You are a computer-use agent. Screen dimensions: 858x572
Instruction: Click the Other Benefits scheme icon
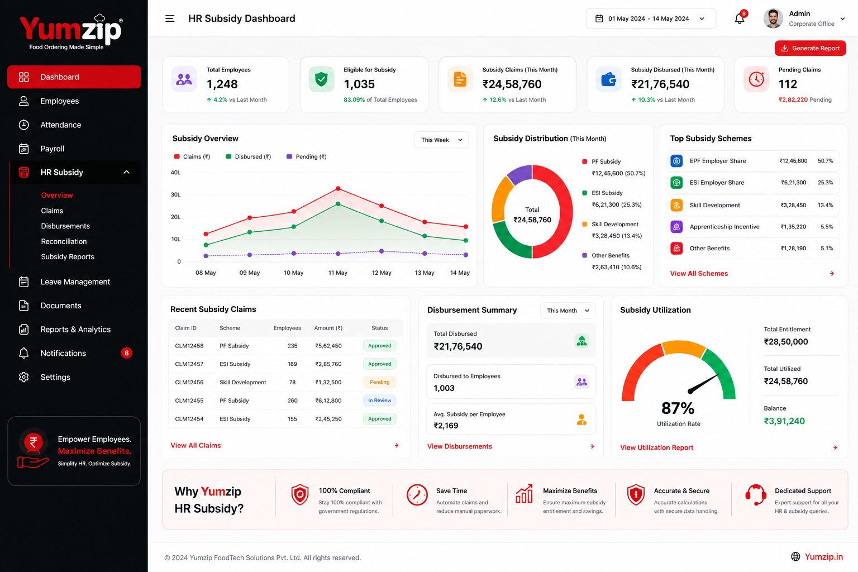(x=676, y=248)
